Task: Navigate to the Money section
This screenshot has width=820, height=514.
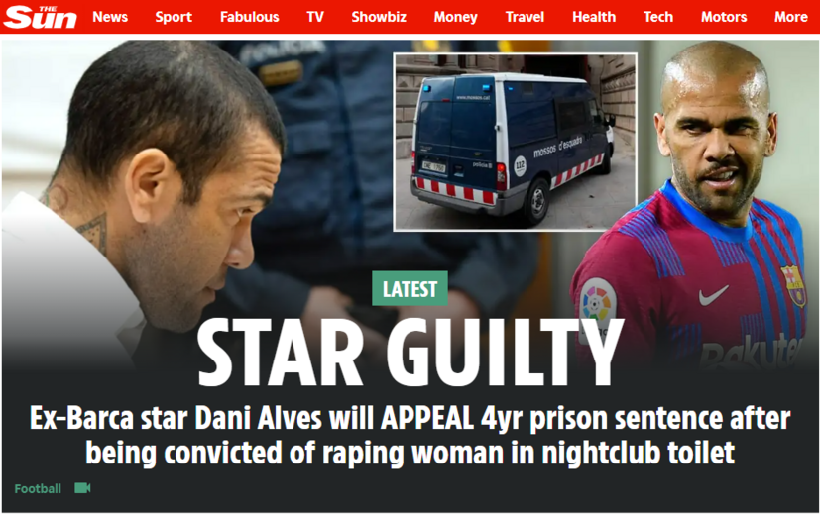Action: [x=455, y=17]
